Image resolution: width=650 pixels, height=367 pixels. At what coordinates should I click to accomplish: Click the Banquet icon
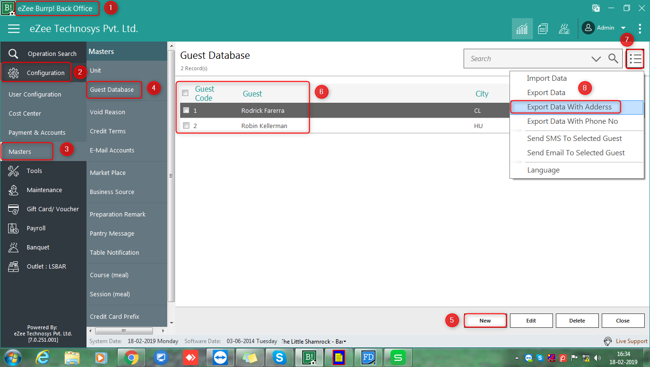coord(13,247)
